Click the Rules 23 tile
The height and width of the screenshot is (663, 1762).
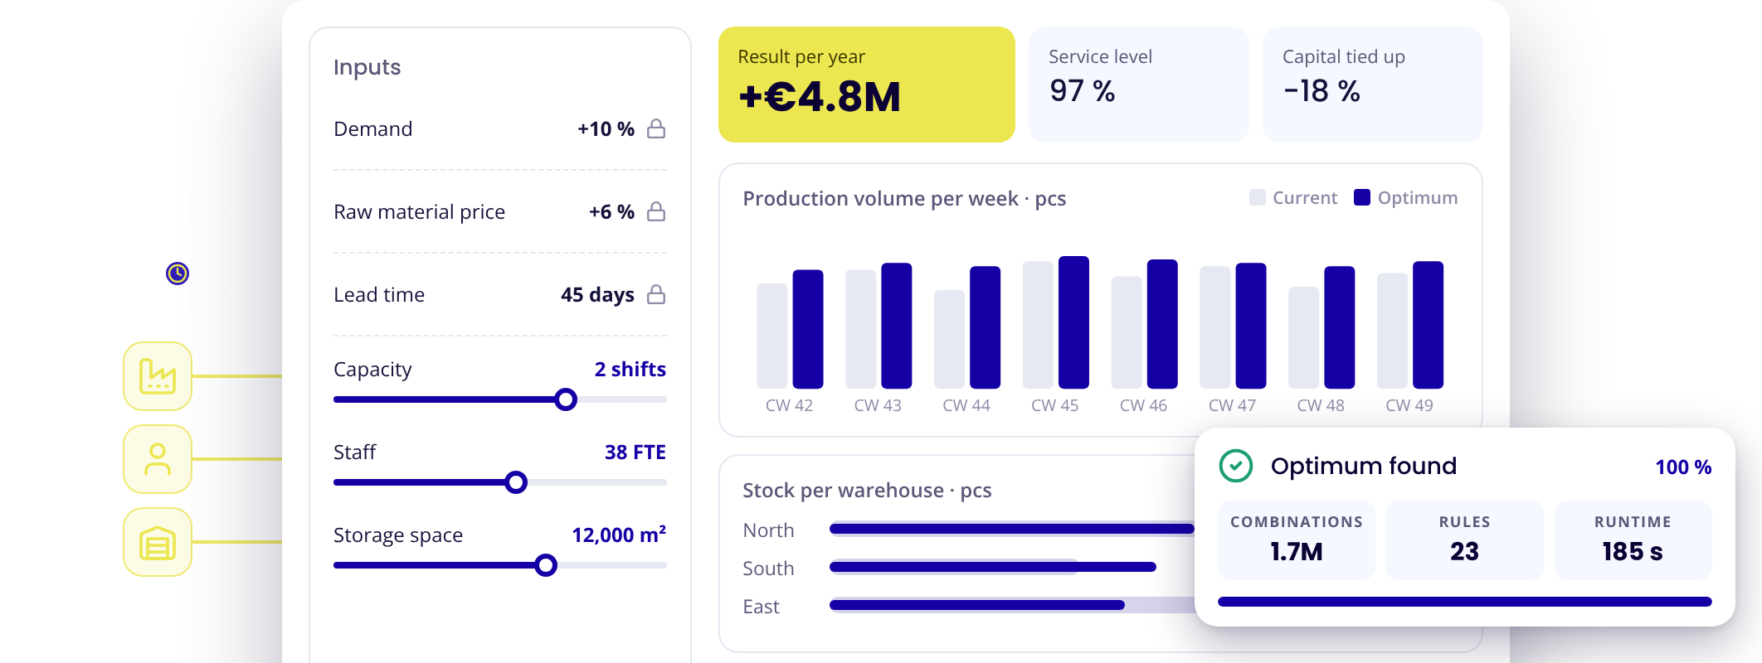coord(1465,540)
